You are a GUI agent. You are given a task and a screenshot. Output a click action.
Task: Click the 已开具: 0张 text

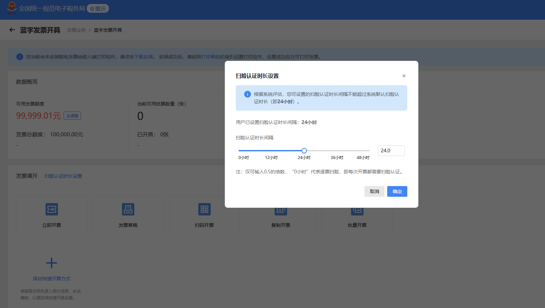coord(153,134)
